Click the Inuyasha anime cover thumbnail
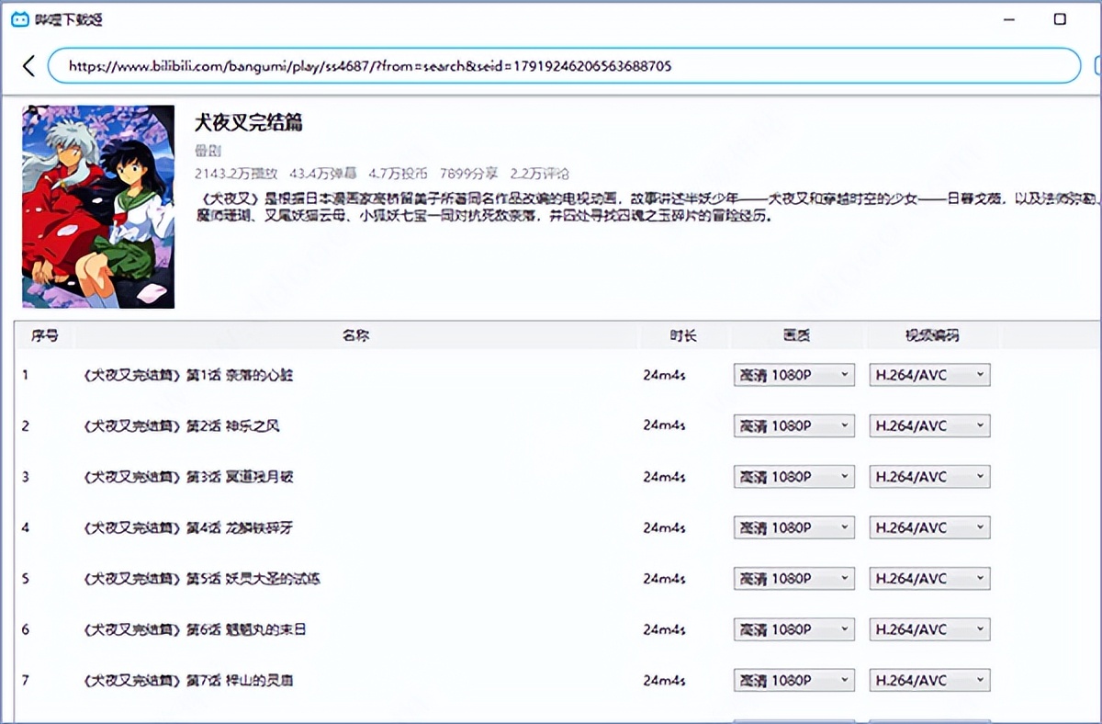This screenshot has height=724, width=1102. (98, 206)
